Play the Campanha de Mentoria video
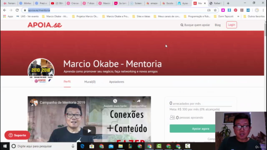Screen dimensions: 267x150 89,131
